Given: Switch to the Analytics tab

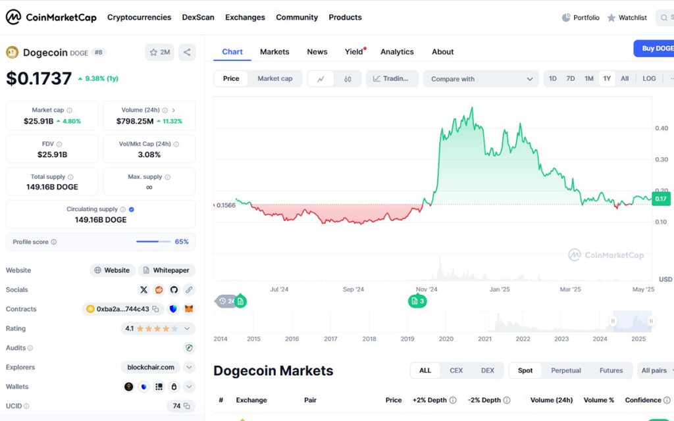Looking at the screenshot, I should click(397, 51).
